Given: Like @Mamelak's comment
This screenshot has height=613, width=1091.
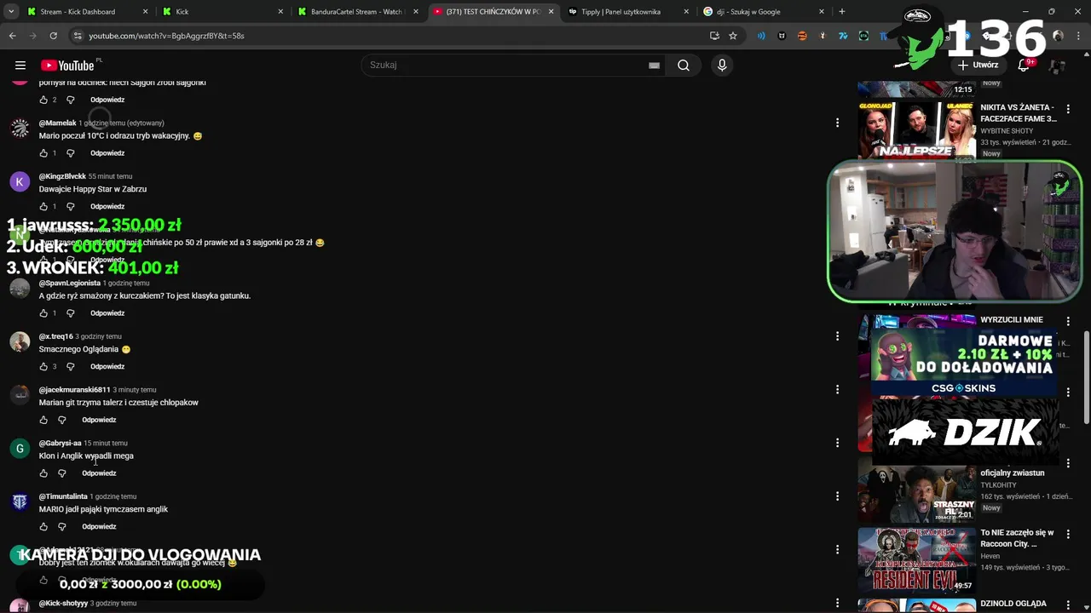Looking at the screenshot, I should point(43,153).
